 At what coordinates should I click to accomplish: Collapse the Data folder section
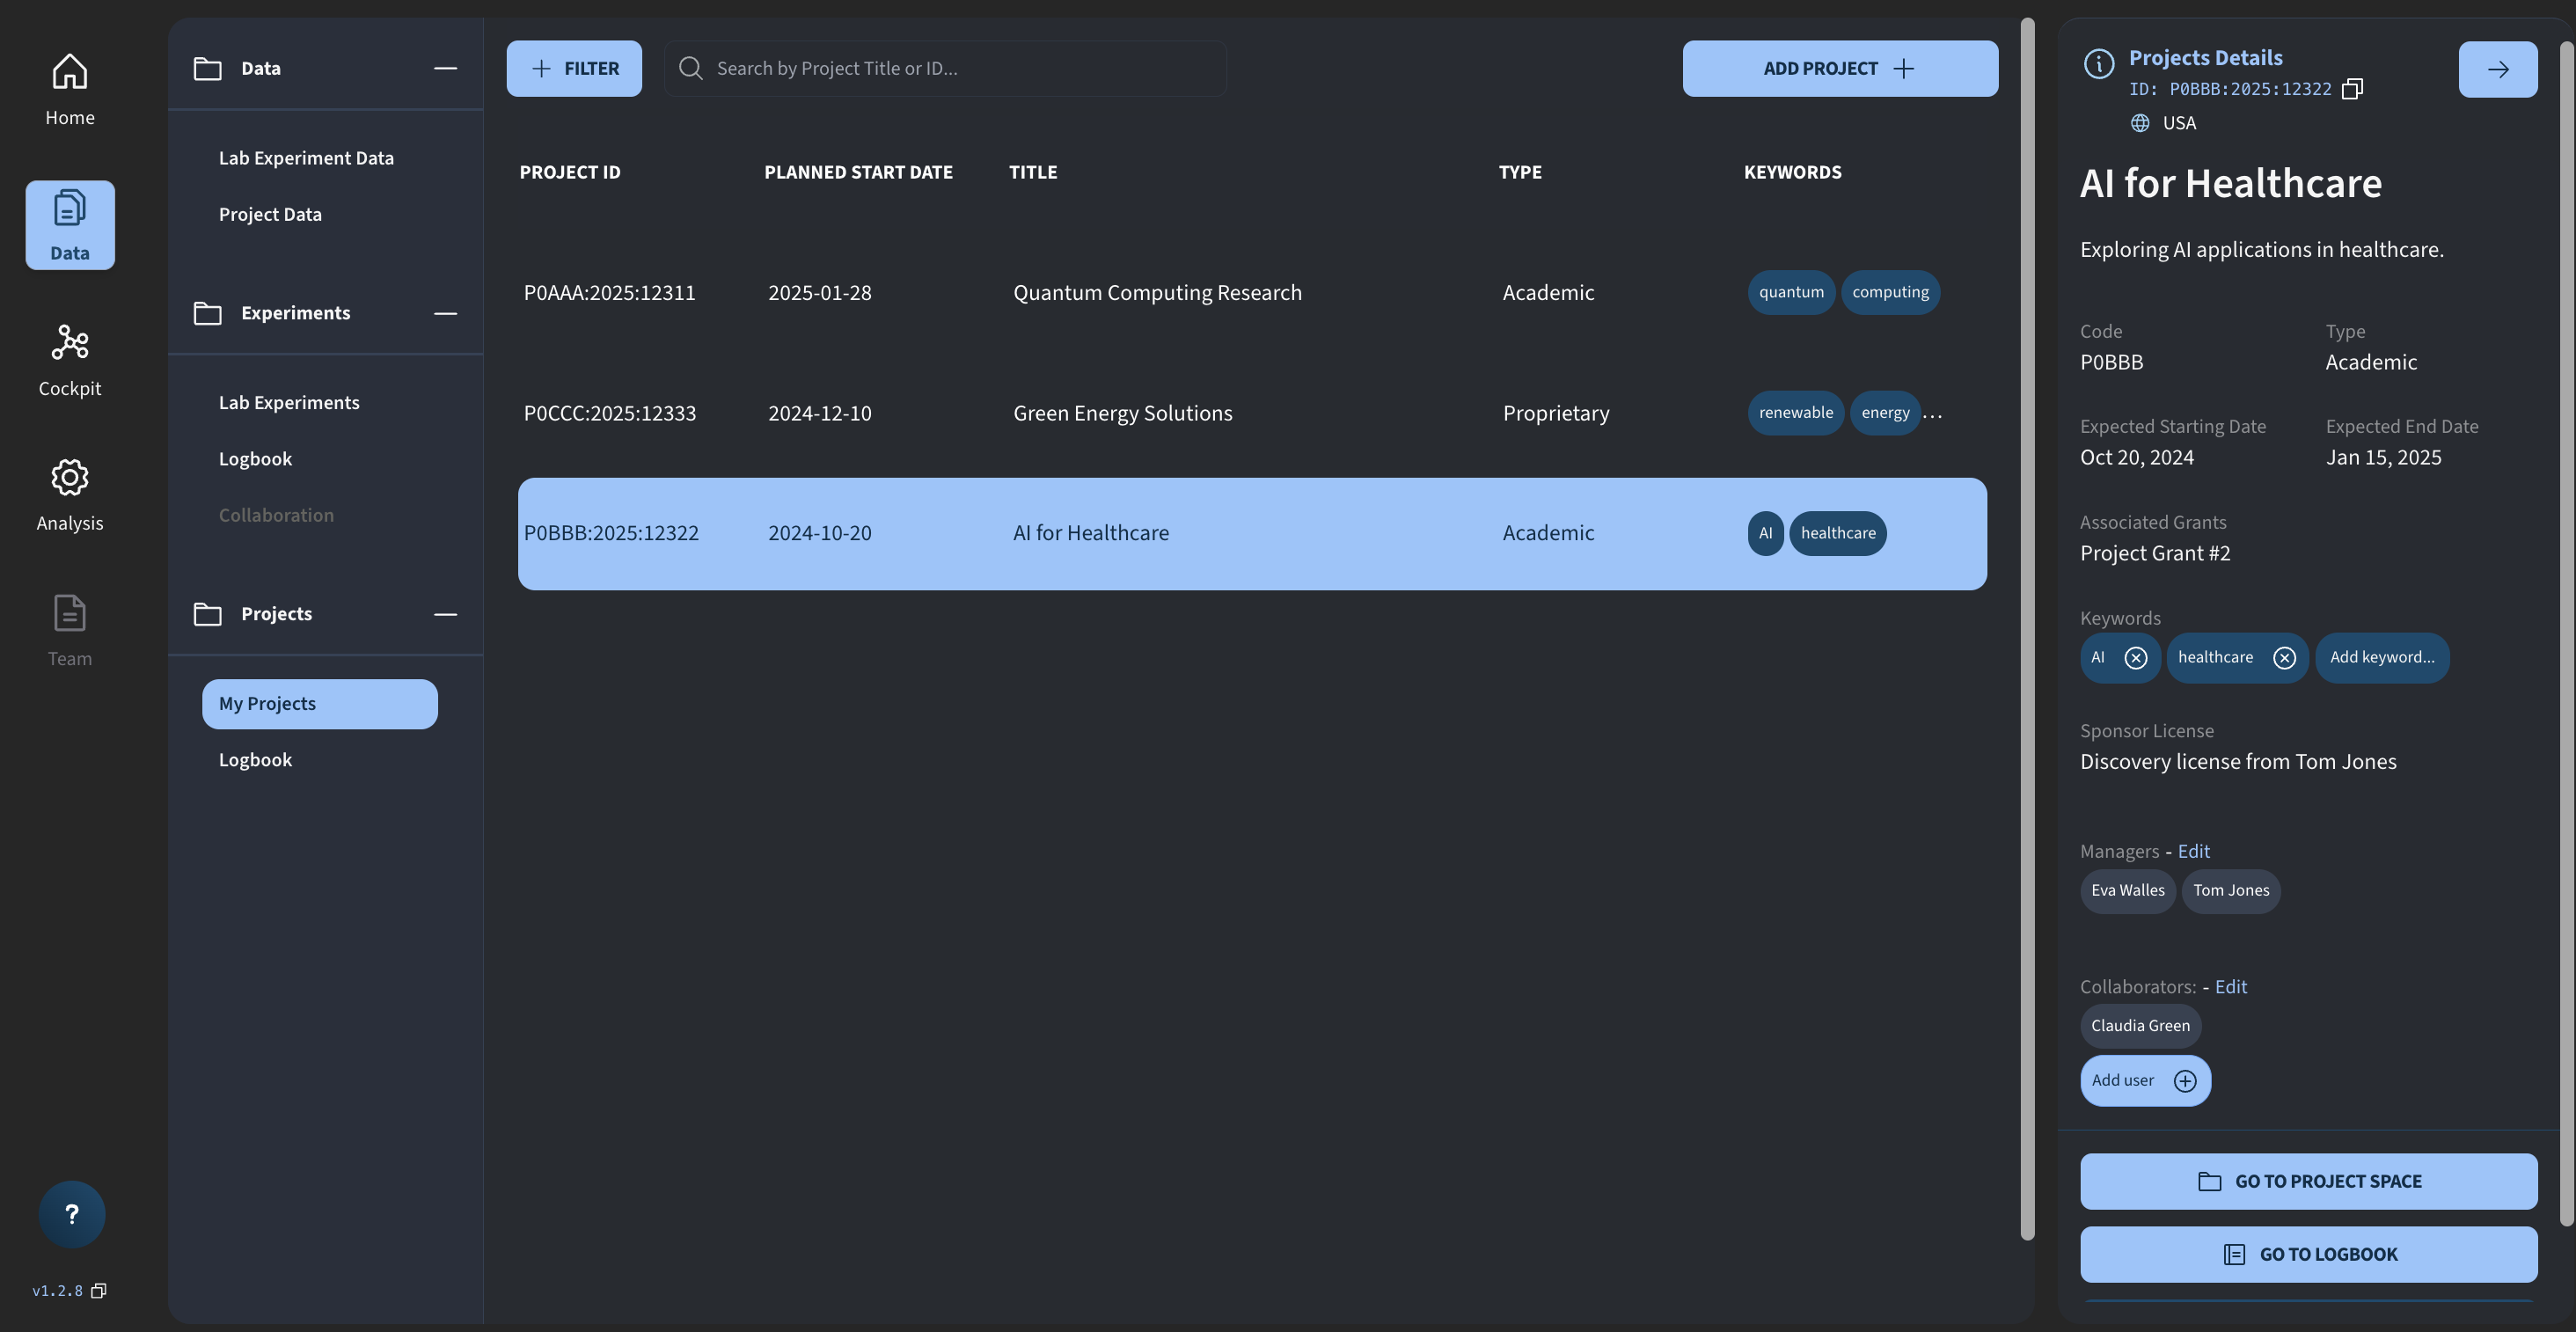(445, 68)
